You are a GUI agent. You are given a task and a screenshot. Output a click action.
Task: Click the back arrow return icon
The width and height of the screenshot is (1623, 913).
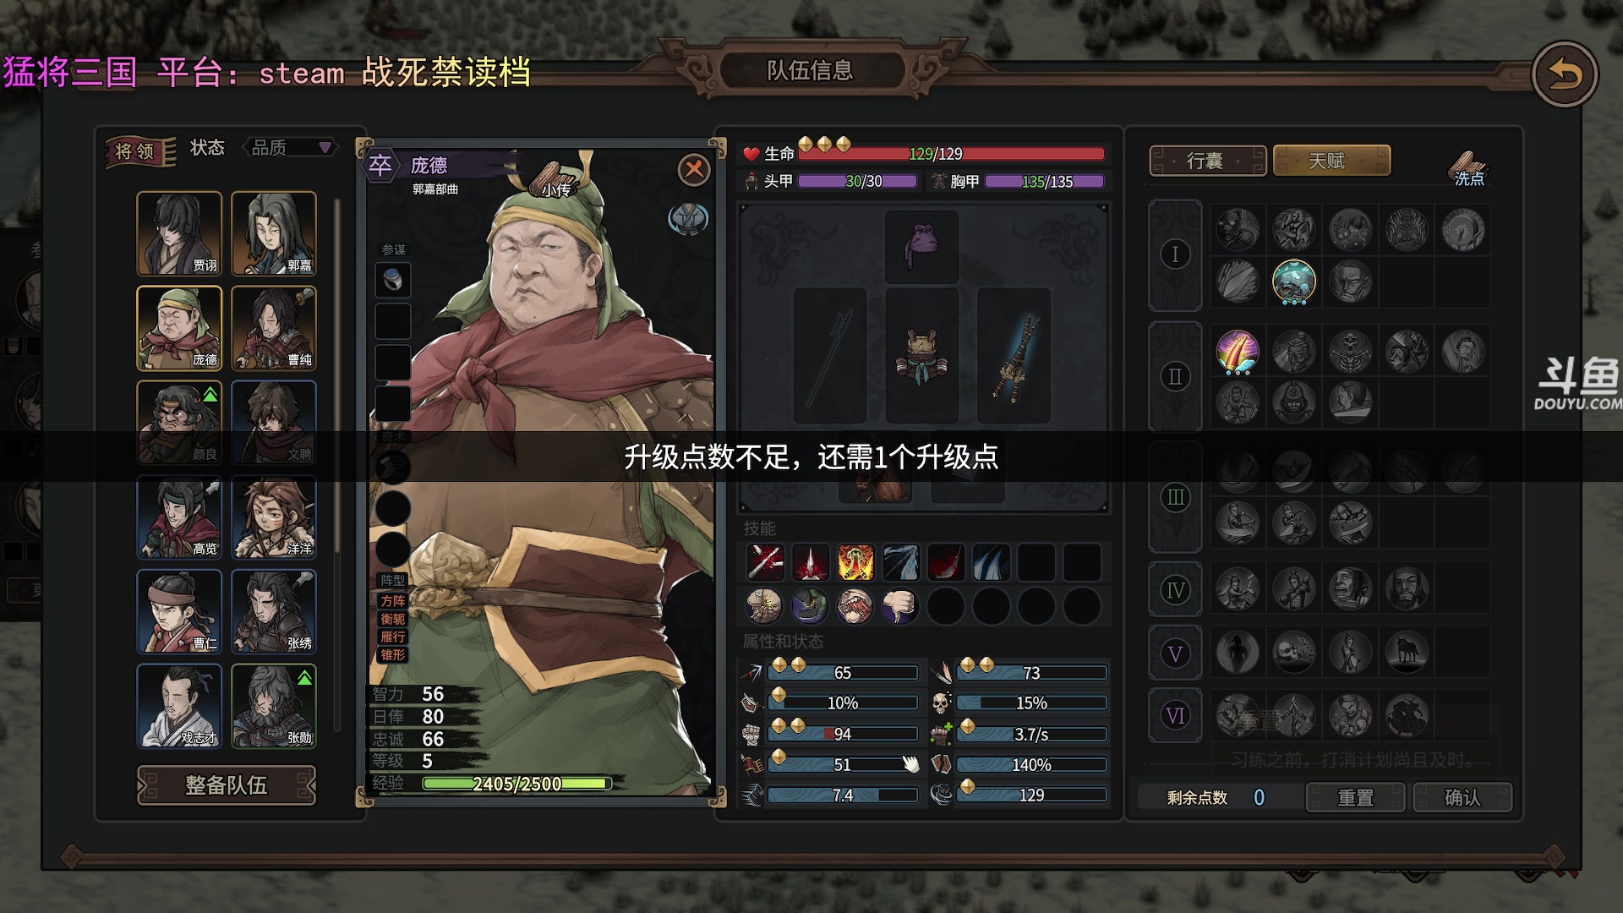[x=1564, y=75]
